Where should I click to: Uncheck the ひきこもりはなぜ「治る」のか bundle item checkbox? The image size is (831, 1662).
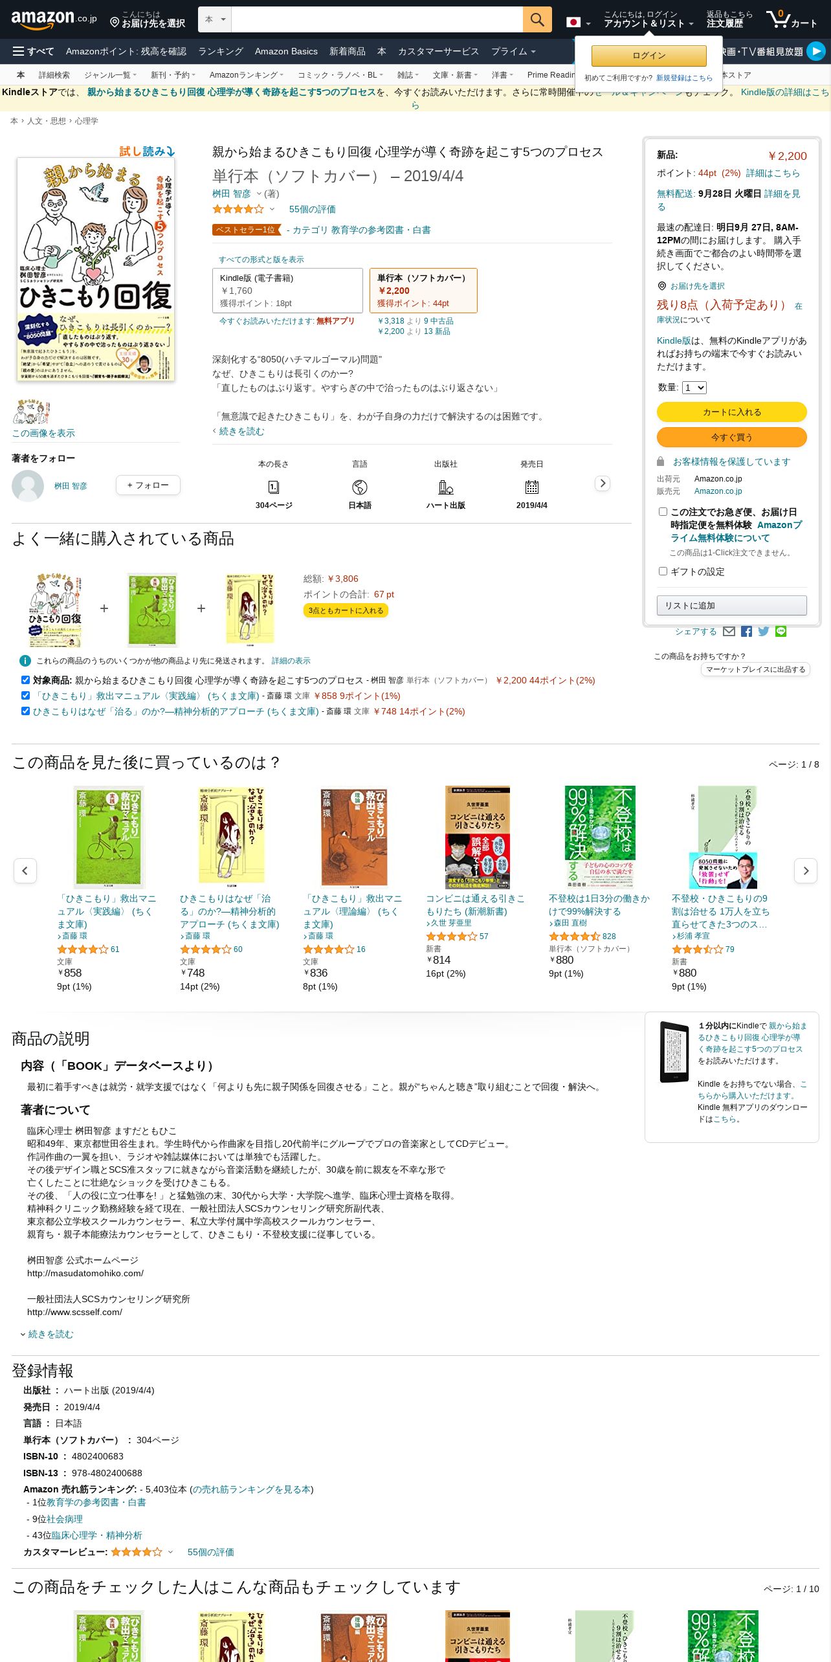coord(25,711)
